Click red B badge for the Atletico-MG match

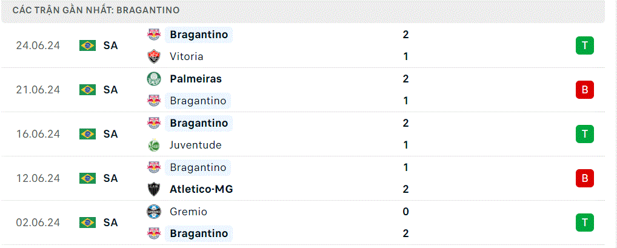point(585,178)
